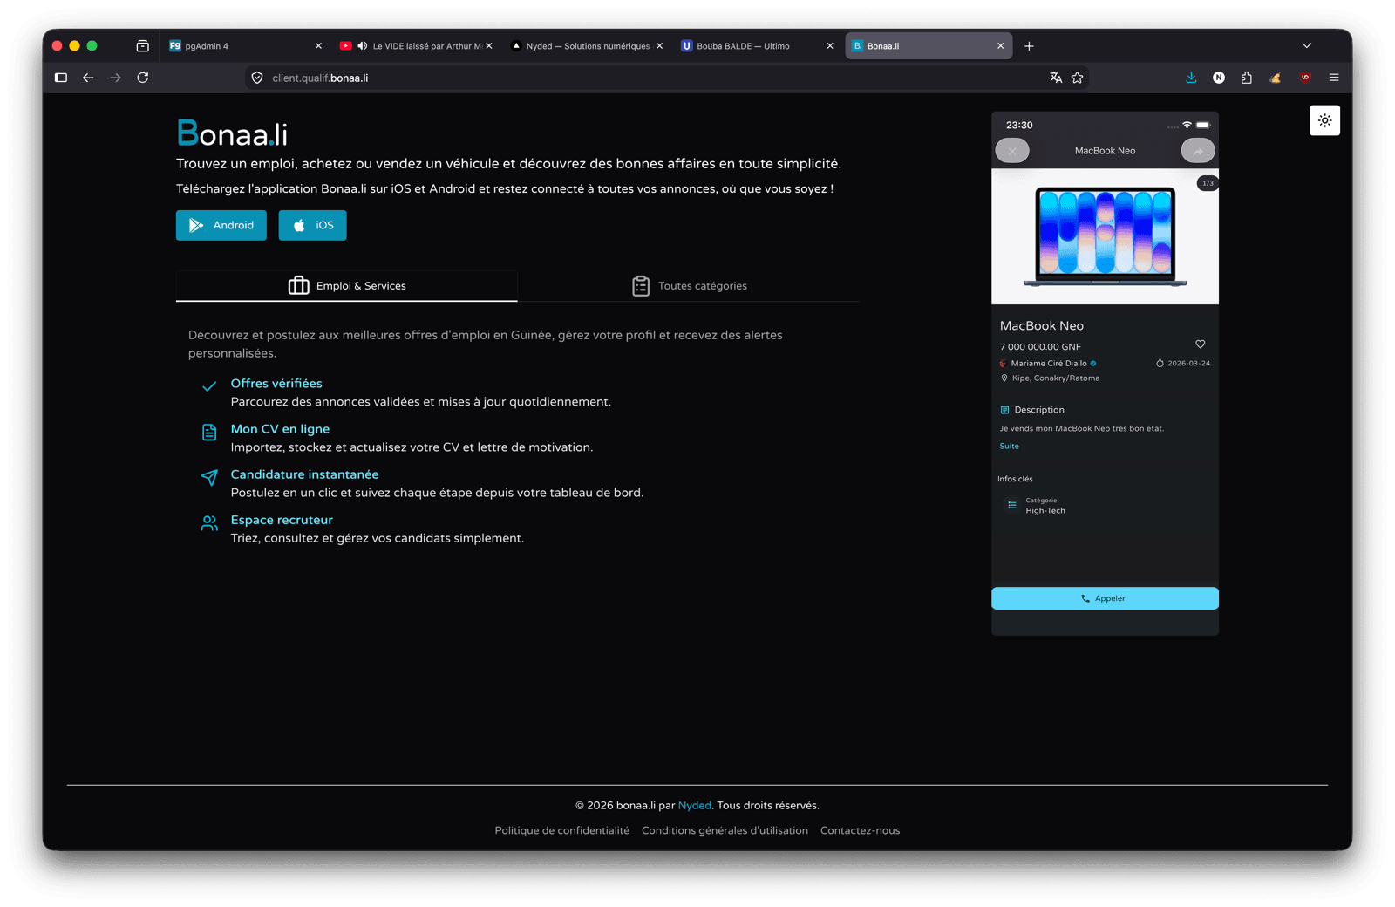This screenshot has width=1395, height=907.
Task: Click the Android download button
Action: (221, 225)
